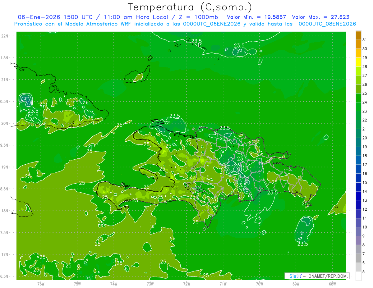373x288 pixels.
Task: Click the legend value "19"
Action: coord(365,147)
